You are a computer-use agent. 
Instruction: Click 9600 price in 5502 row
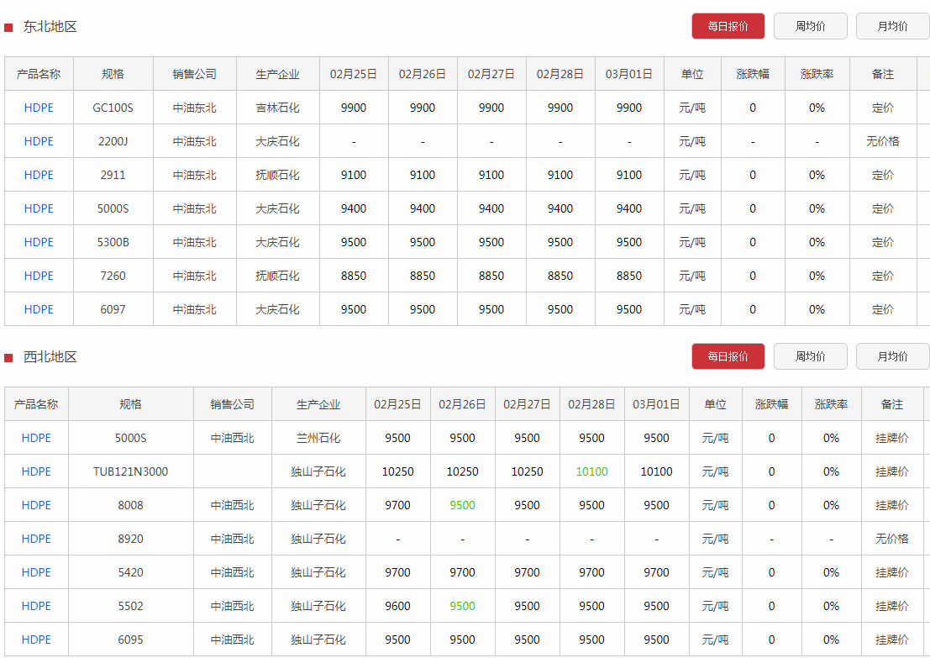pos(397,607)
